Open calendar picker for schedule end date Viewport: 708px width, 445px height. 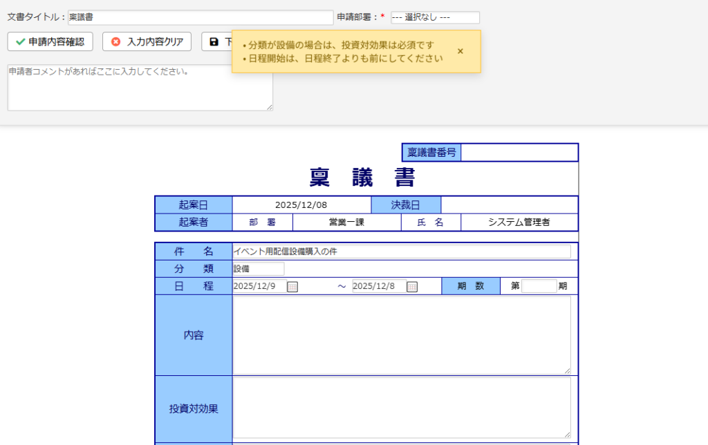tap(412, 287)
